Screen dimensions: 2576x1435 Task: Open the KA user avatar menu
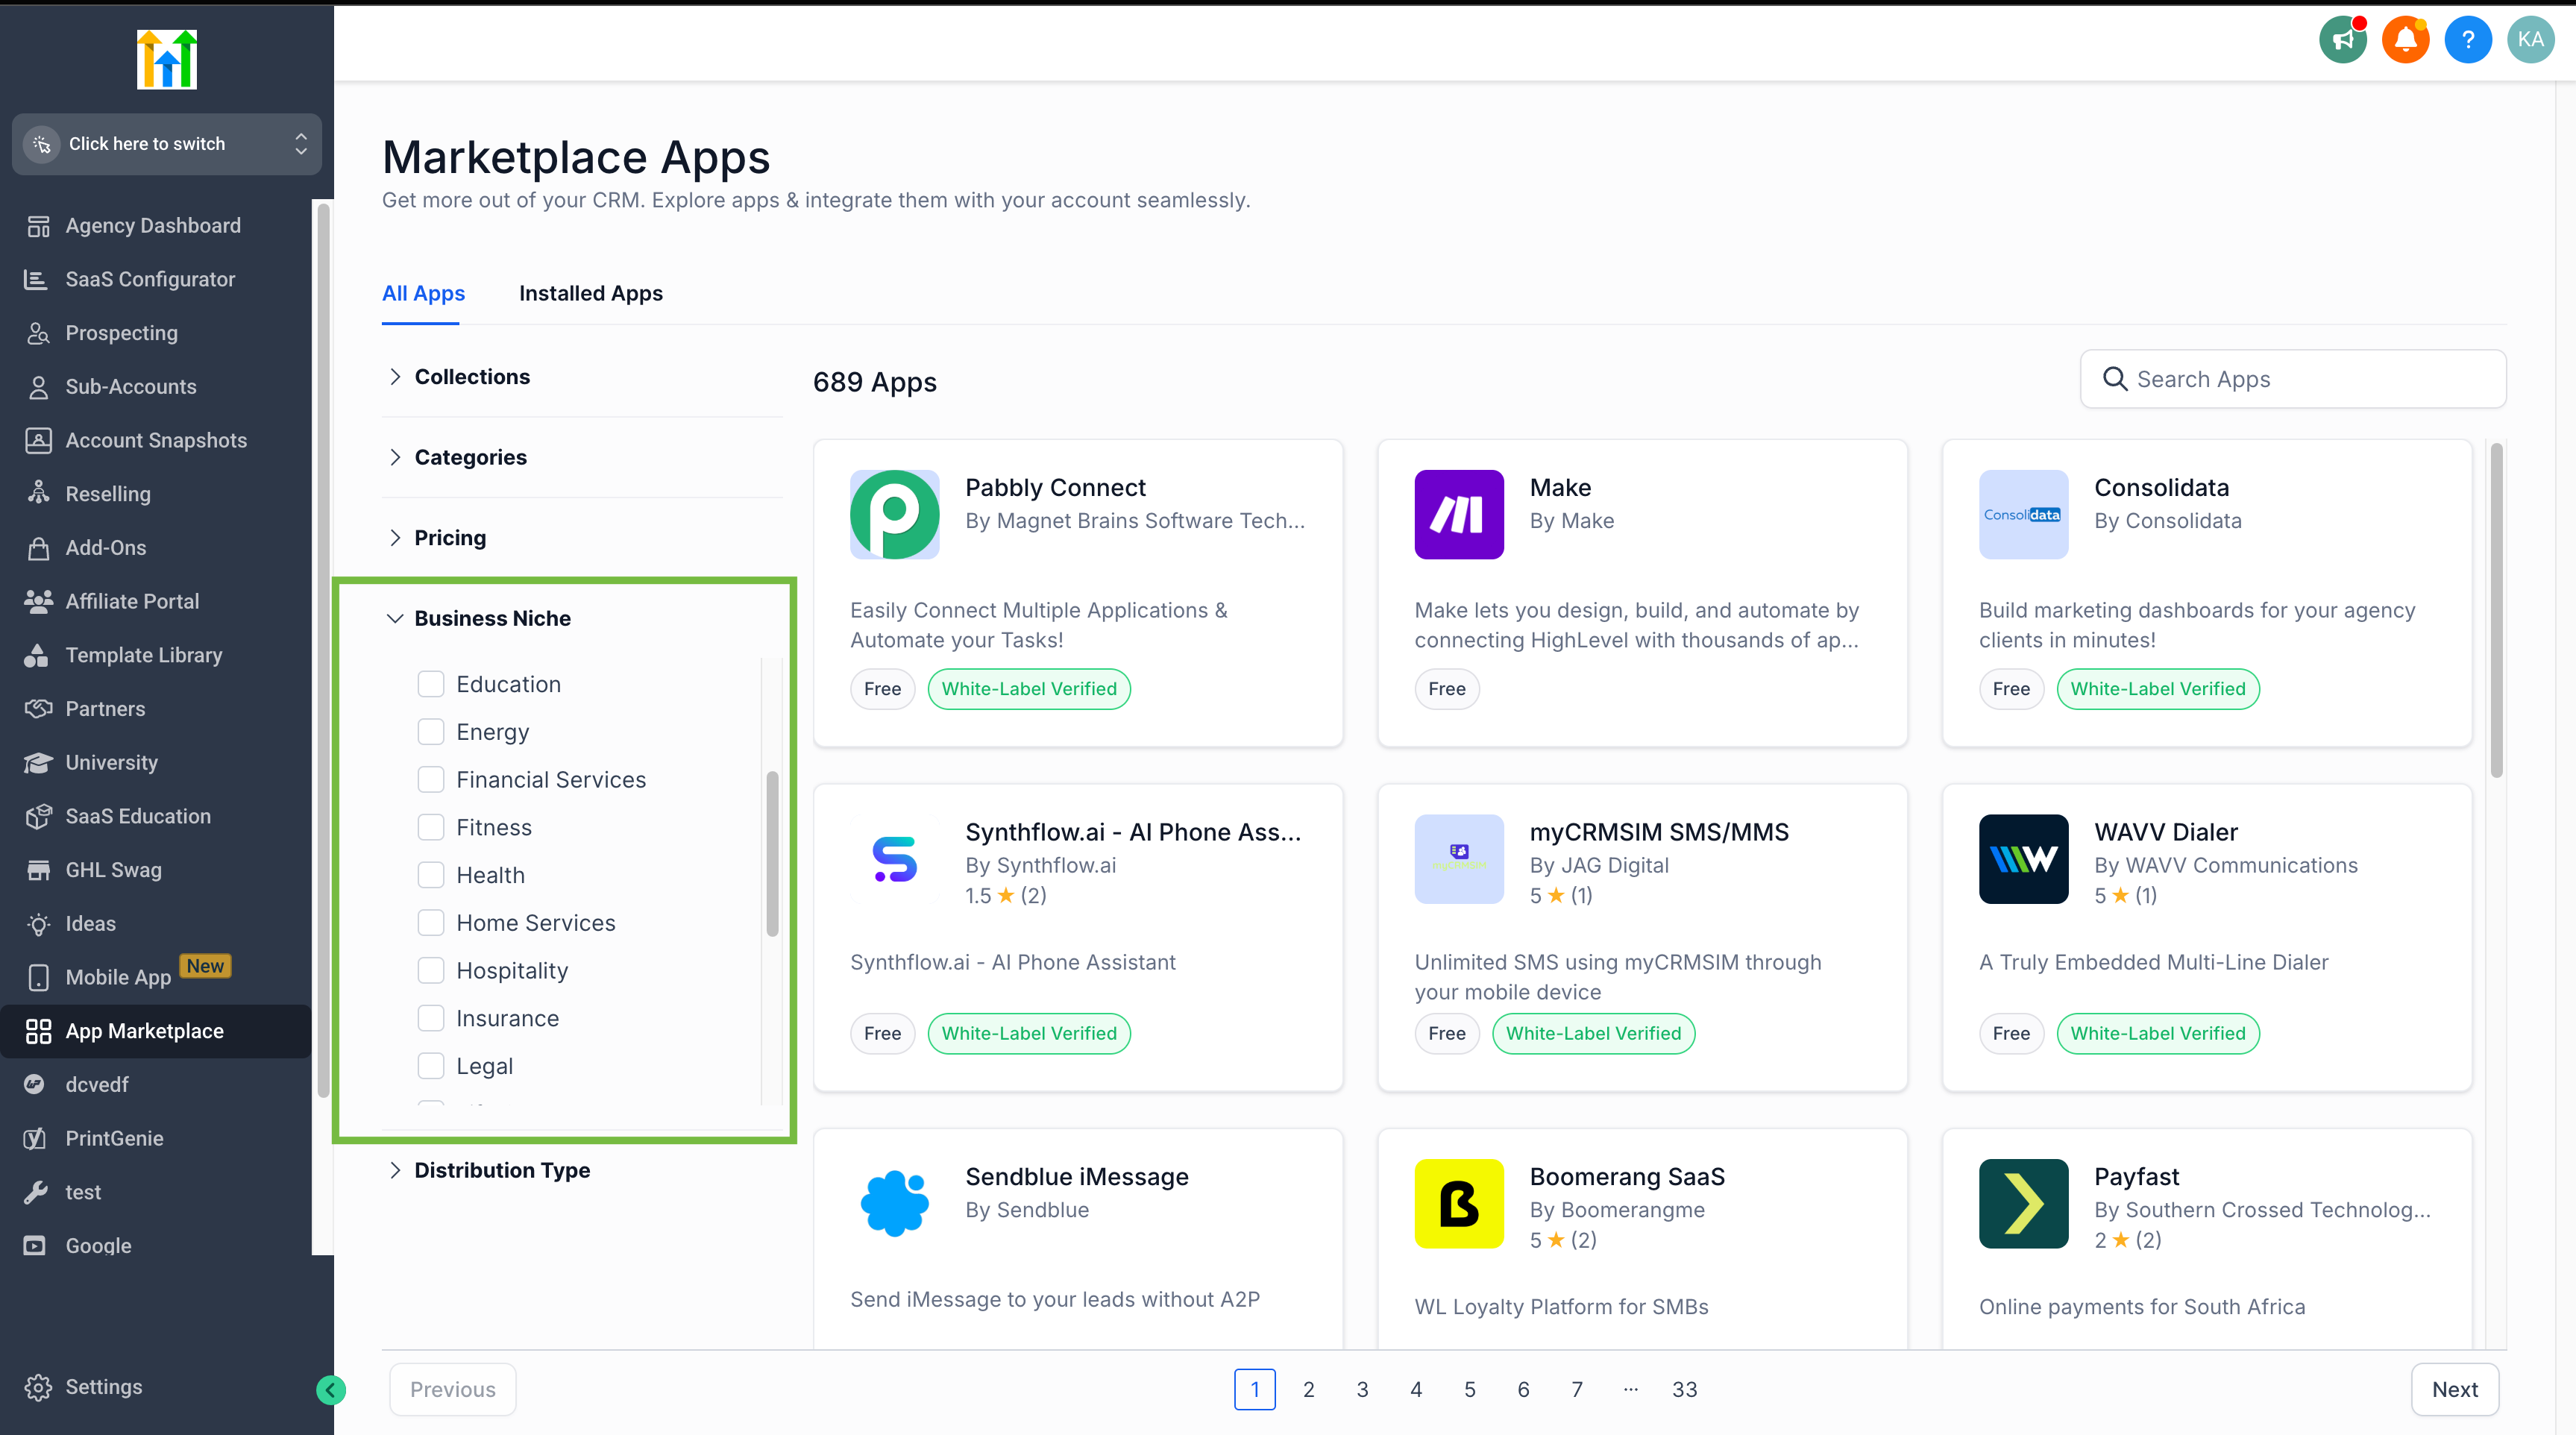2530,40
